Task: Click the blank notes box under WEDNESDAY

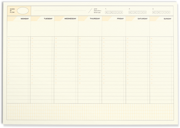Action: pyautogui.click(x=66, y=29)
